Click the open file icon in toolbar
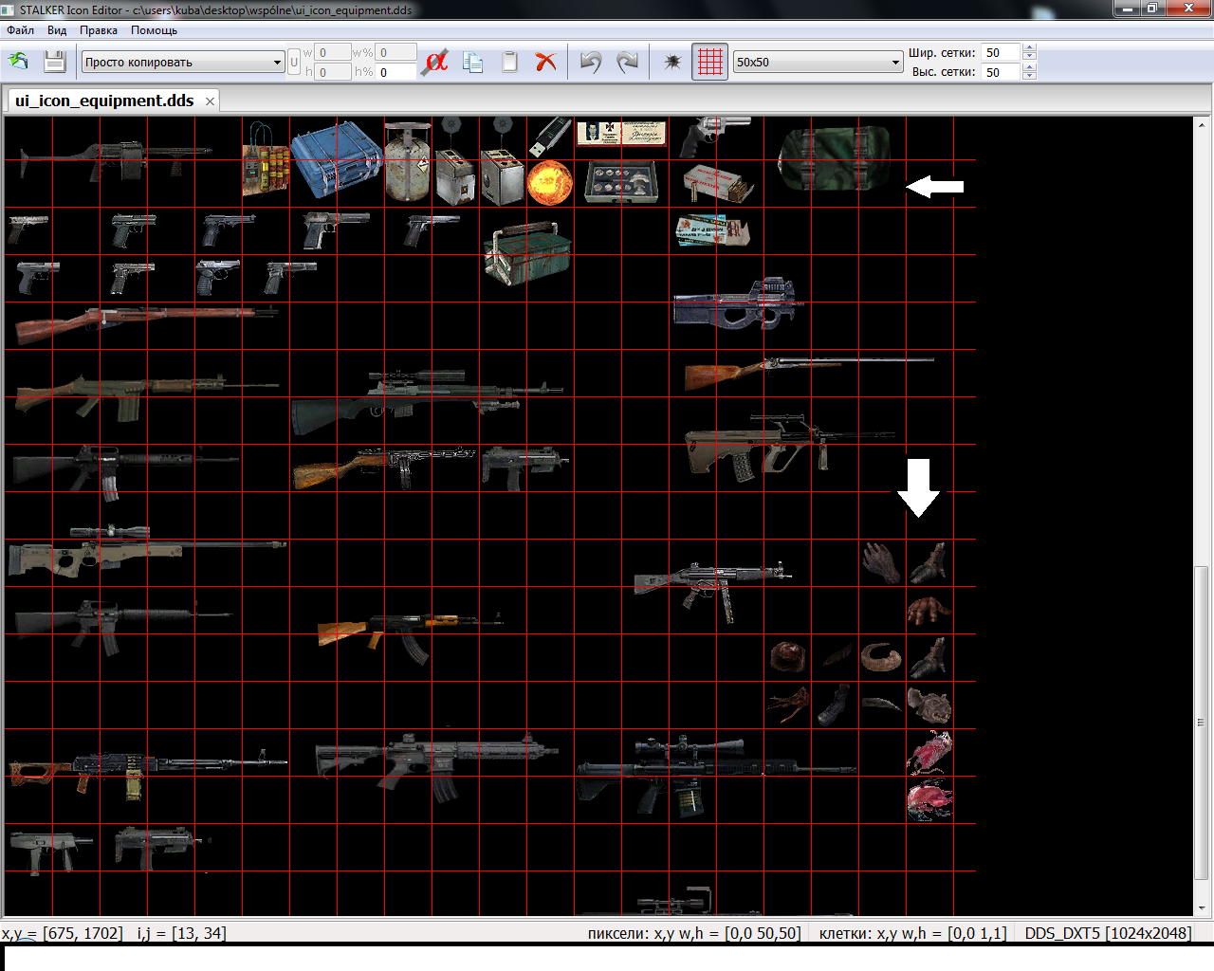Screen dimensions: 1214x971 tap(18, 62)
